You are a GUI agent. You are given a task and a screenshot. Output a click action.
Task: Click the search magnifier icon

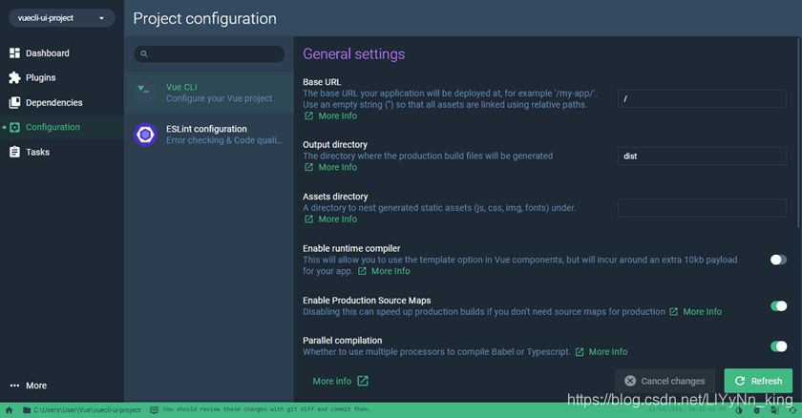click(144, 53)
